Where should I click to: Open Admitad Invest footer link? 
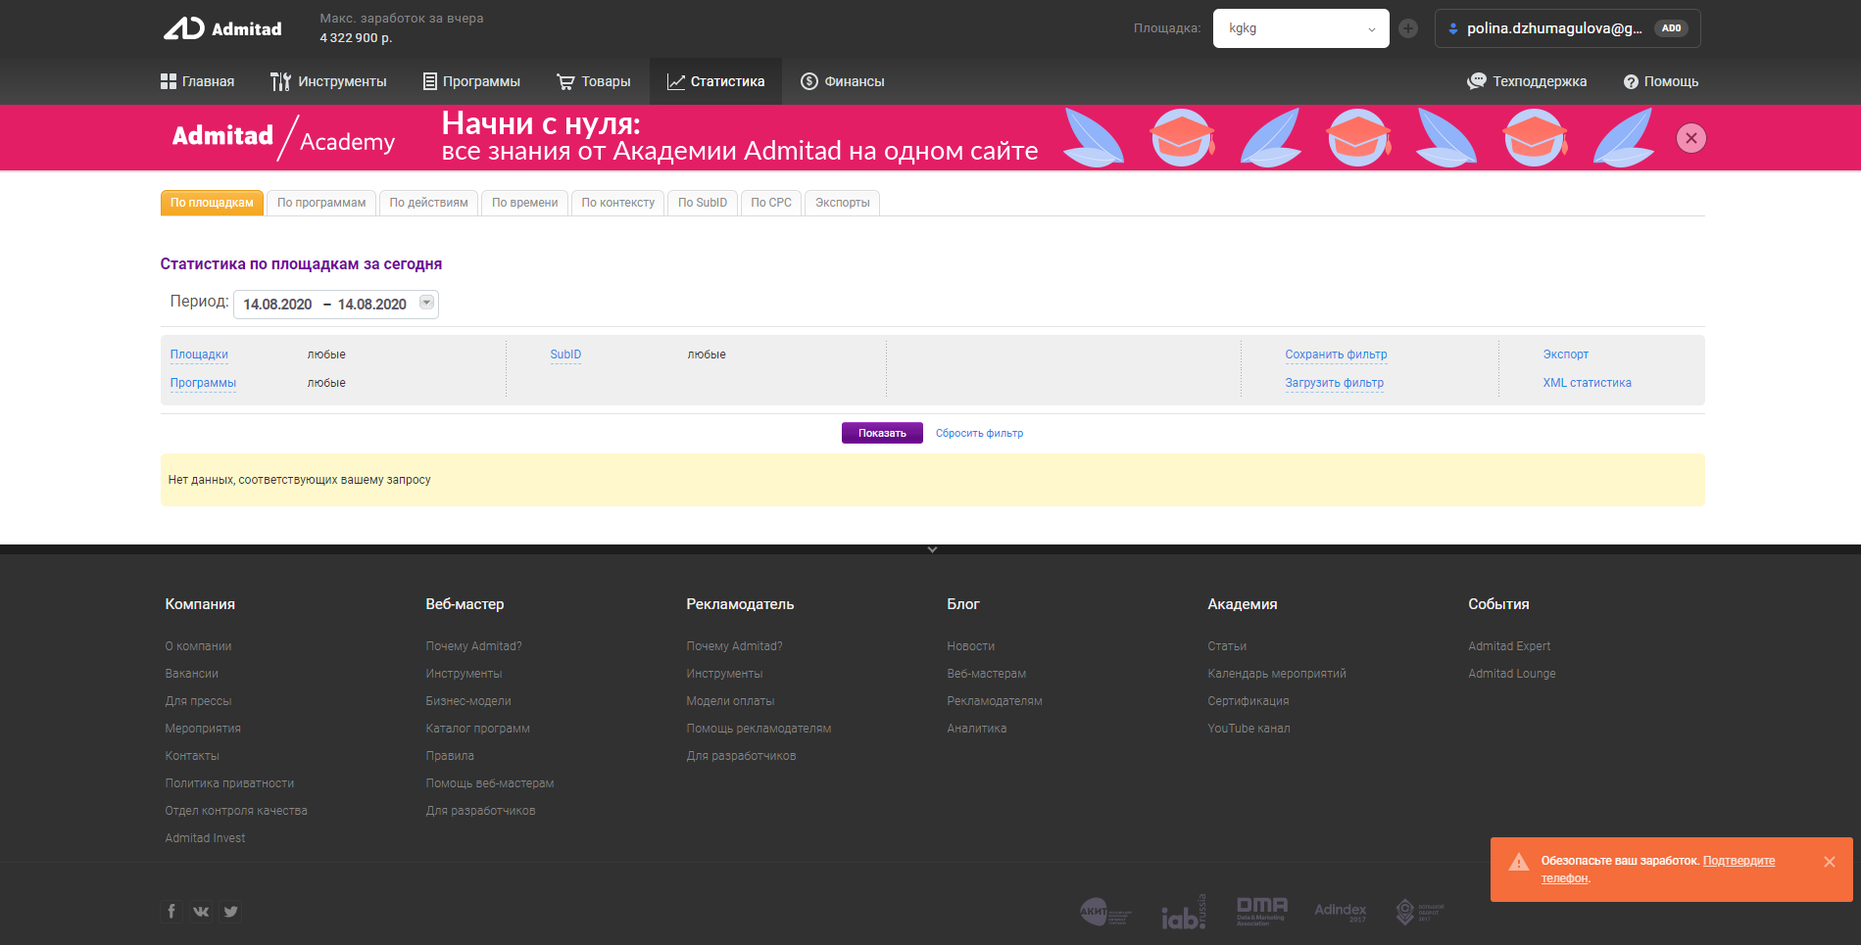(x=206, y=838)
